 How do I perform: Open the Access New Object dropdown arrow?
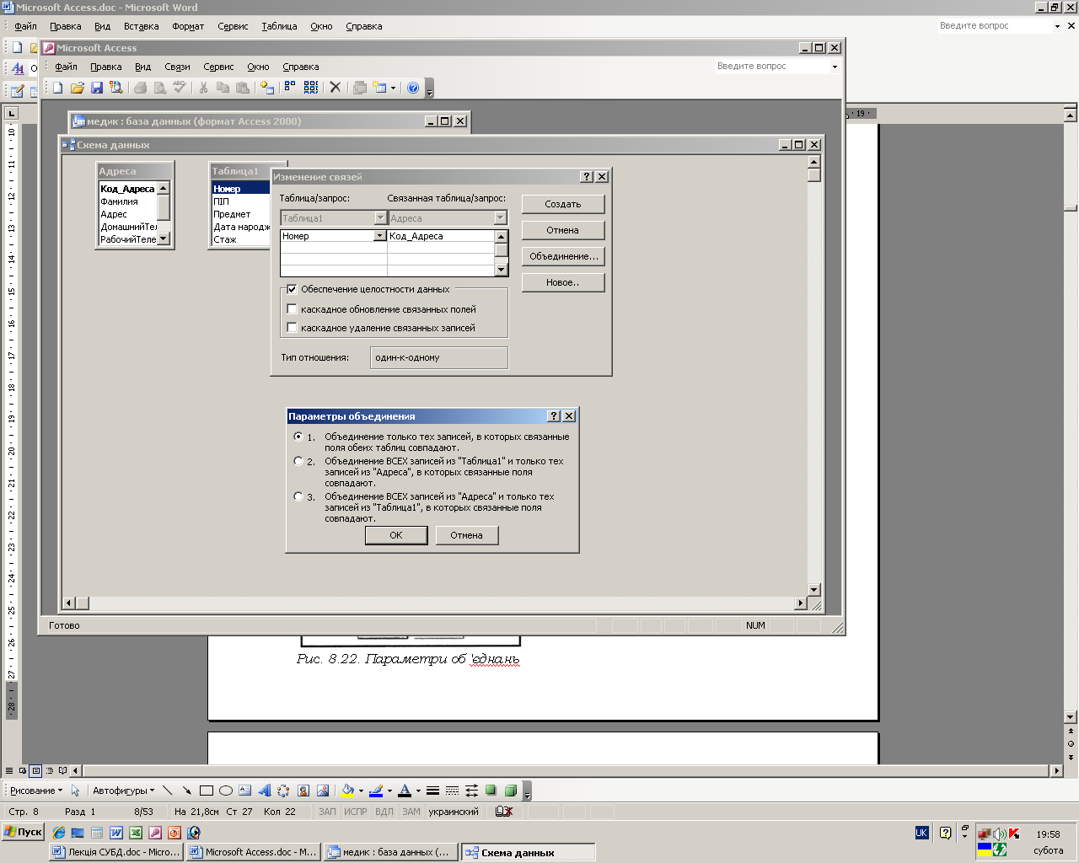[393, 88]
